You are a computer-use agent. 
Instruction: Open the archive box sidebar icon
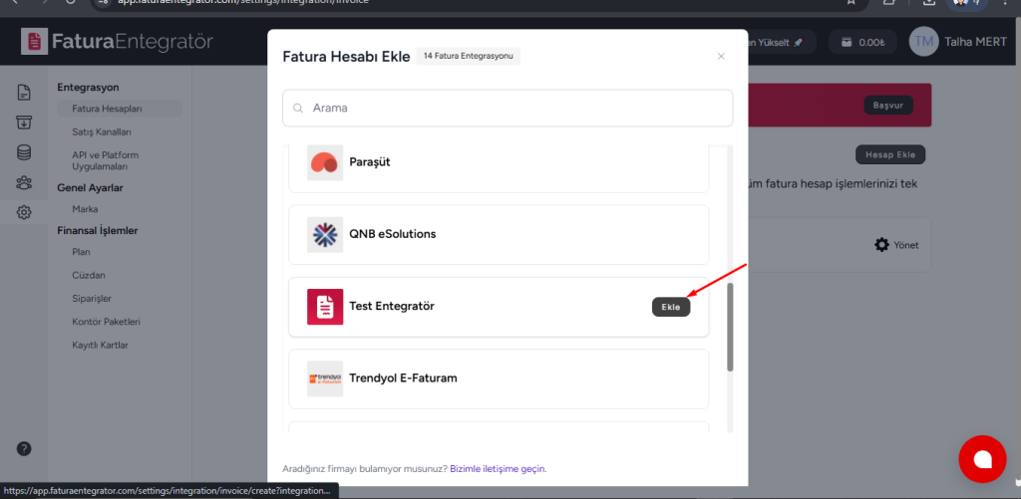pos(24,123)
